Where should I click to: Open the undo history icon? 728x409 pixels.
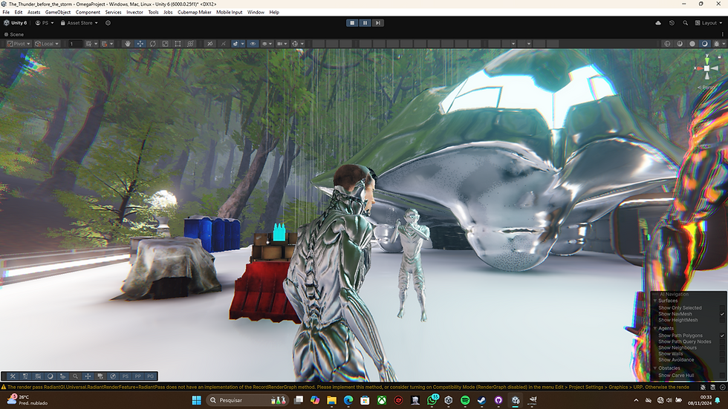click(672, 23)
